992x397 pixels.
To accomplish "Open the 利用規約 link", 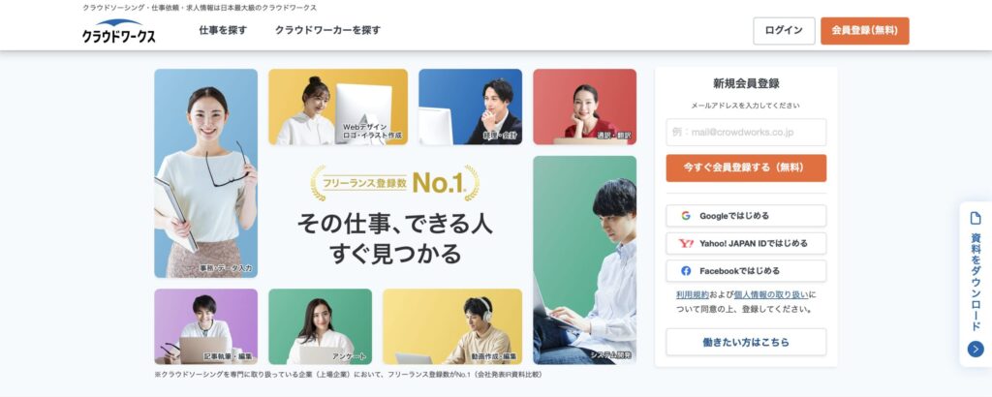I will tap(688, 294).
